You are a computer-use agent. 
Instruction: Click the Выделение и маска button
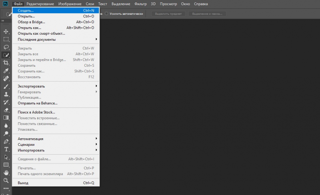207,14
